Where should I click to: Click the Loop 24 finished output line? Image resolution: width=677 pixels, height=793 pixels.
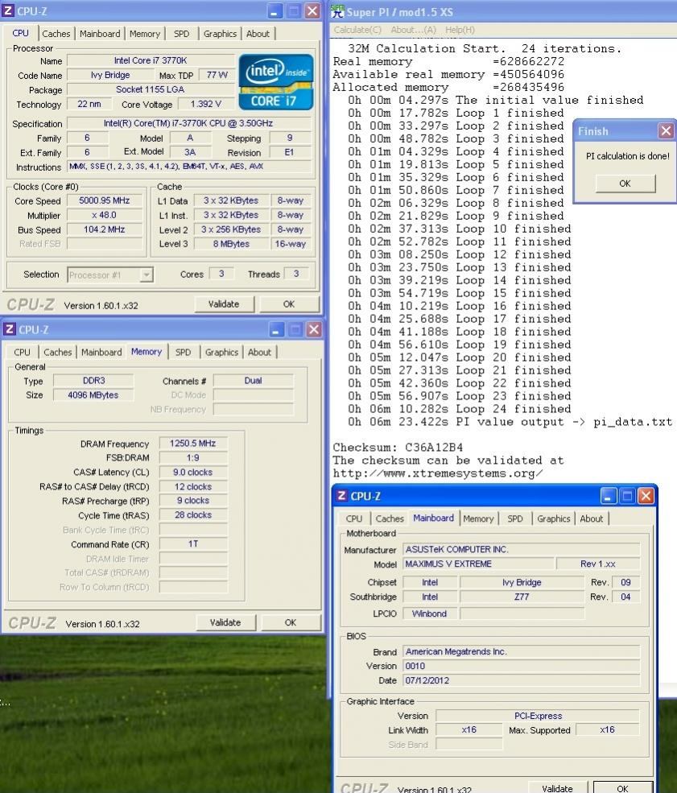point(459,409)
